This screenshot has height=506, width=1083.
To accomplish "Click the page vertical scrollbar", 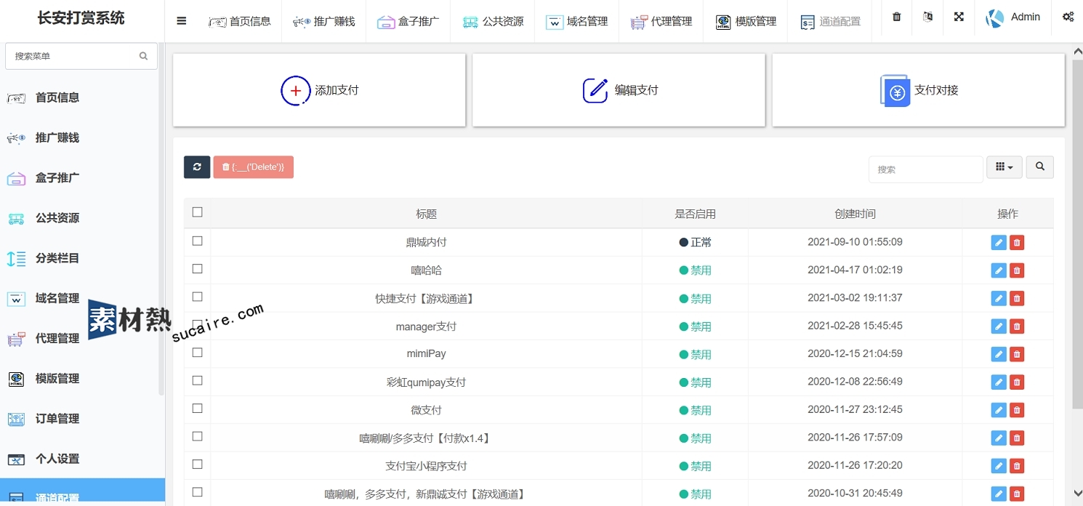I will [x=1078, y=233].
